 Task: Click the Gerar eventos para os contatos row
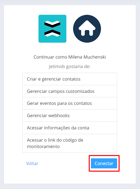point(70,103)
